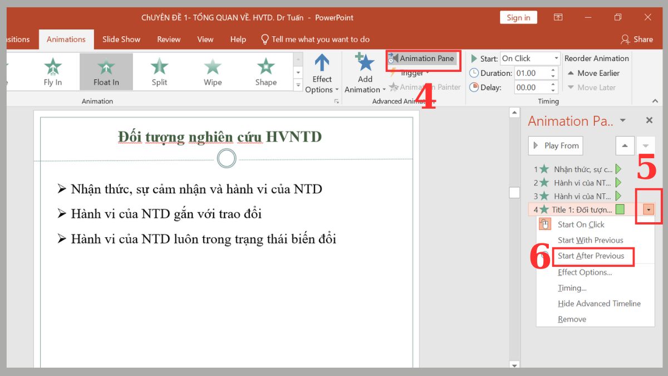Choose Start On Click in the context menu
Image resolution: width=668 pixels, height=376 pixels.
[581, 224]
